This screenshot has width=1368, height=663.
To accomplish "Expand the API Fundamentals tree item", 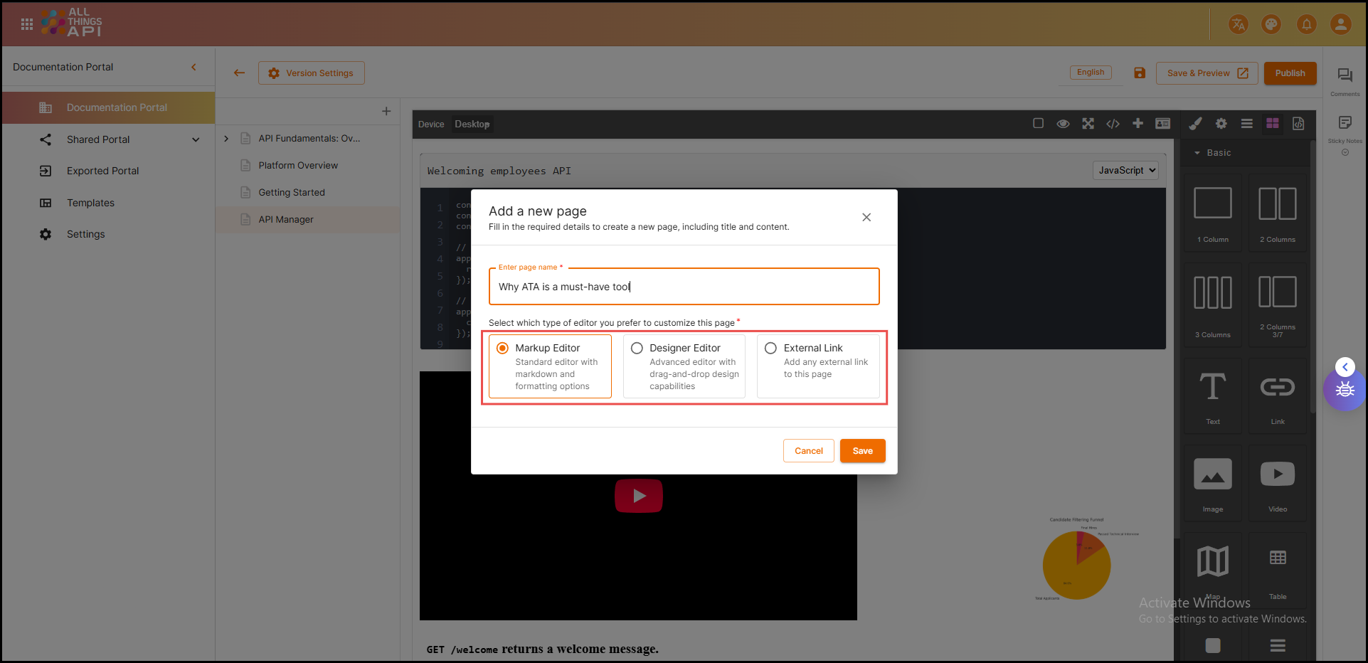I will (226, 139).
